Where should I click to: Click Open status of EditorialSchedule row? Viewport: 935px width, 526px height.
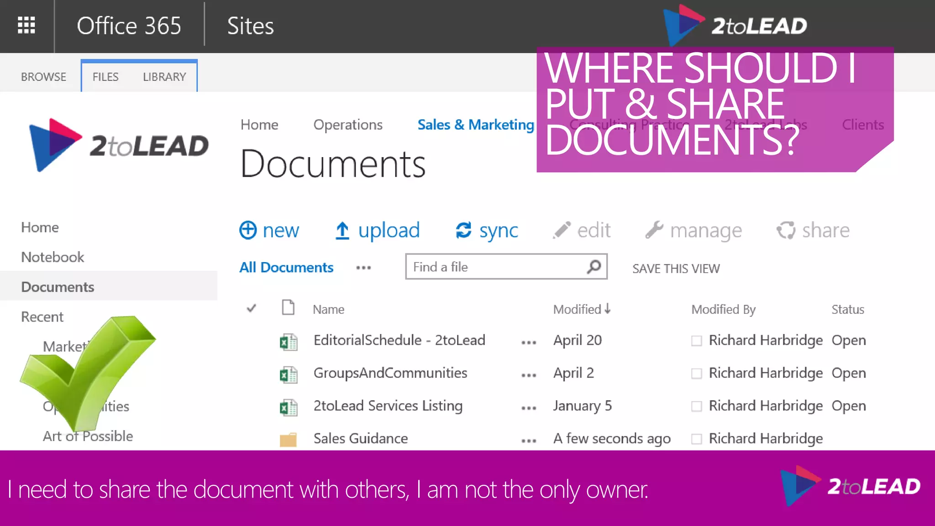pos(849,341)
